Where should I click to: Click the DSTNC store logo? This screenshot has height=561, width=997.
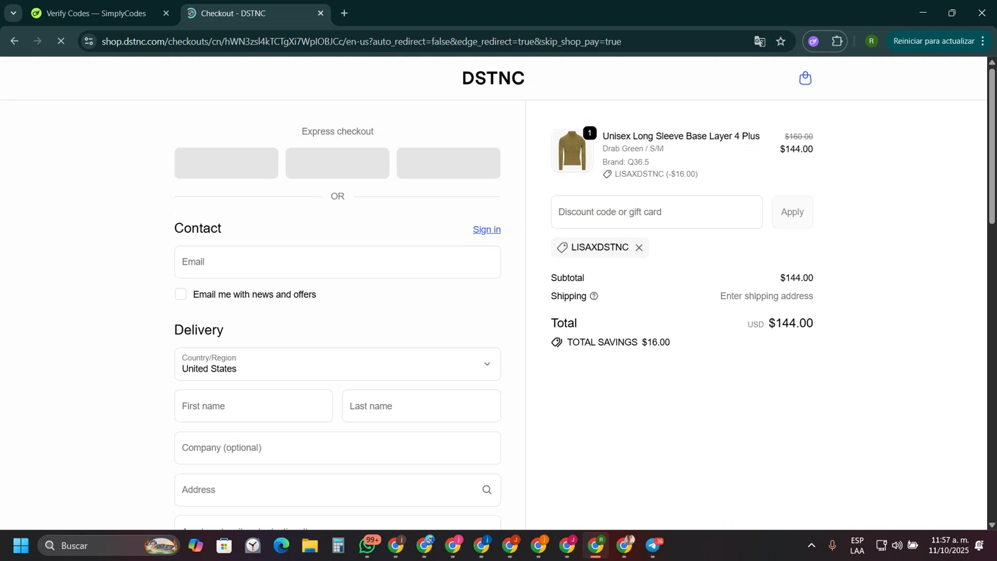493,78
